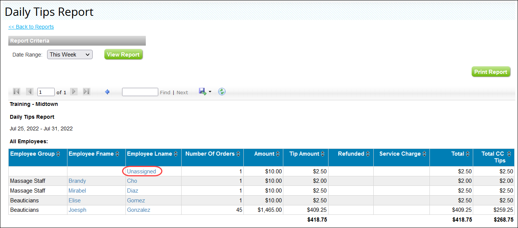Viewport: 518px width, 228px height.
Task: Sort by Number Of Orders column
Action: click(238, 154)
